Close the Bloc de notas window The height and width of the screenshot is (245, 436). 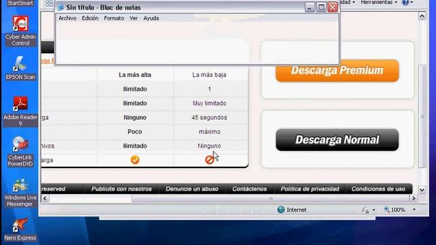pyautogui.click(x=332, y=7)
